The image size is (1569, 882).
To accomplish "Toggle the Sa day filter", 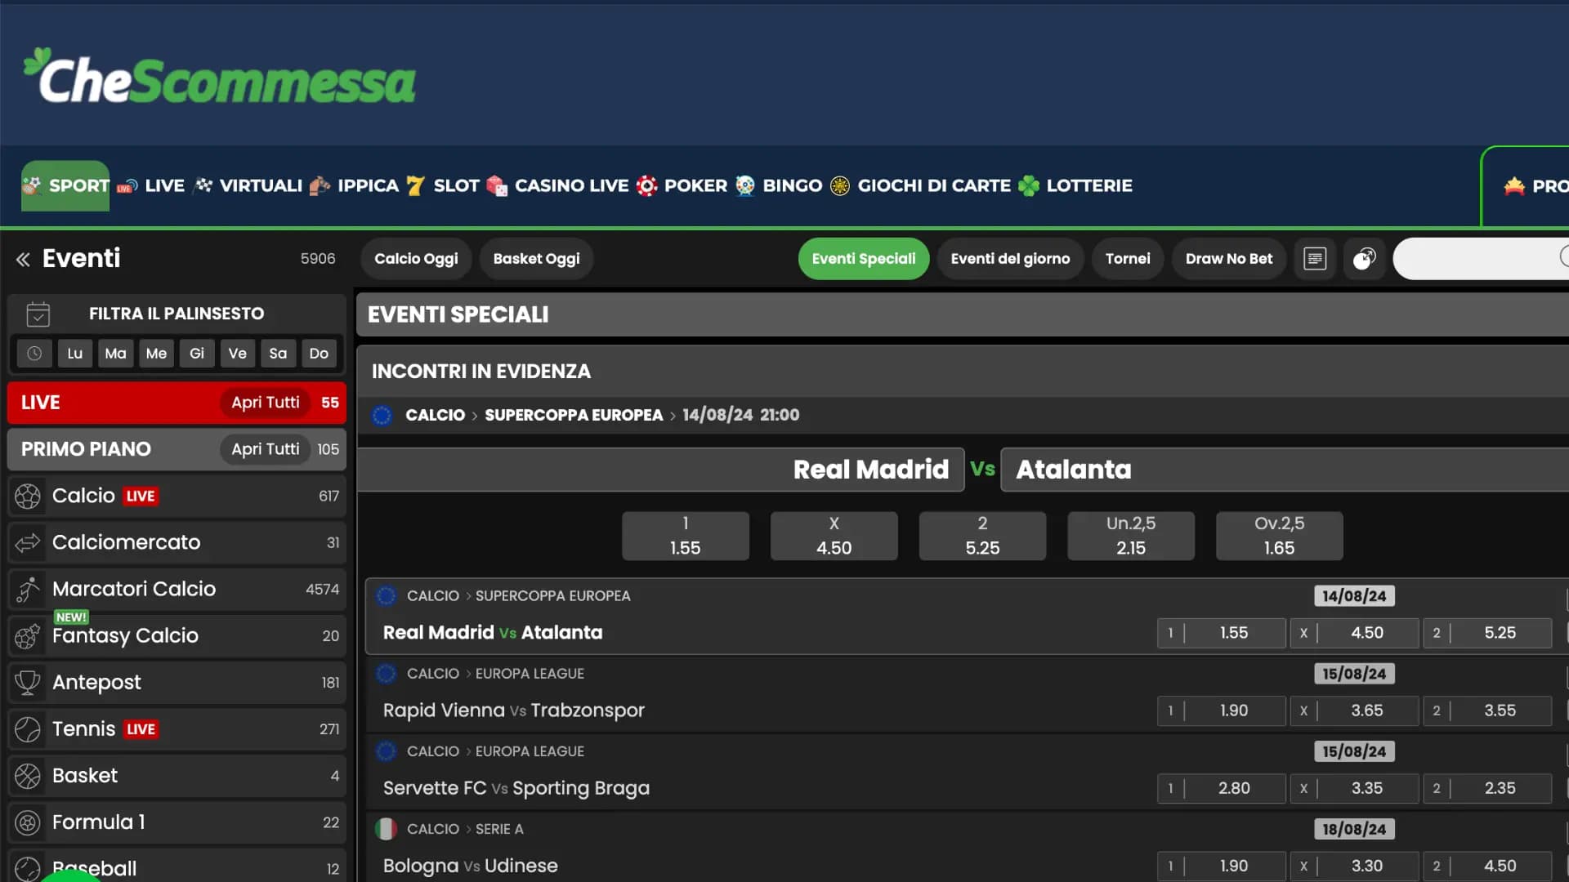I will (x=278, y=354).
